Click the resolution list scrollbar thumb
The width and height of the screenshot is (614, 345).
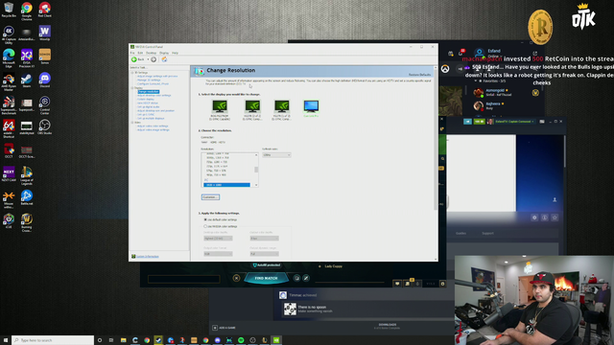click(x=256, y=170)
